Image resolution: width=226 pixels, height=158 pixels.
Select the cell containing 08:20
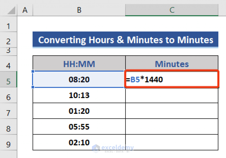79,79
